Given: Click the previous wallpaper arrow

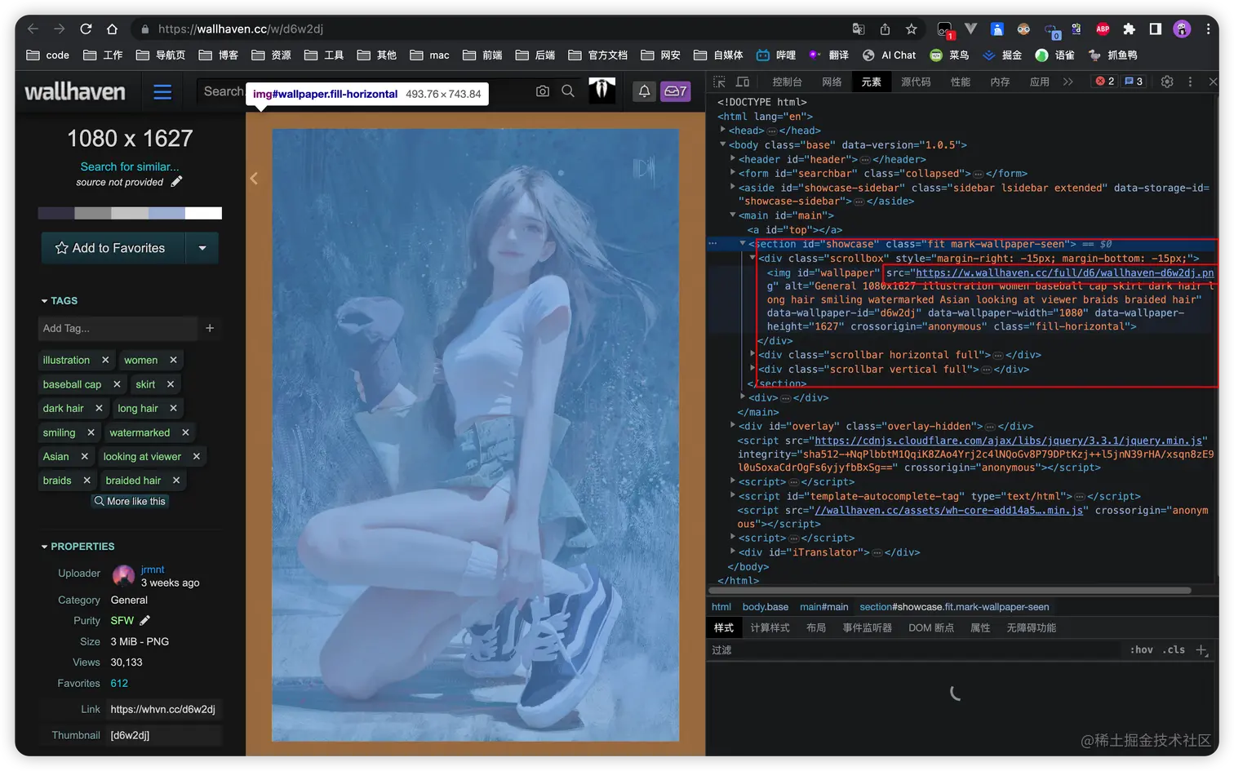Looking at the screenshot, I should (254, 178).
